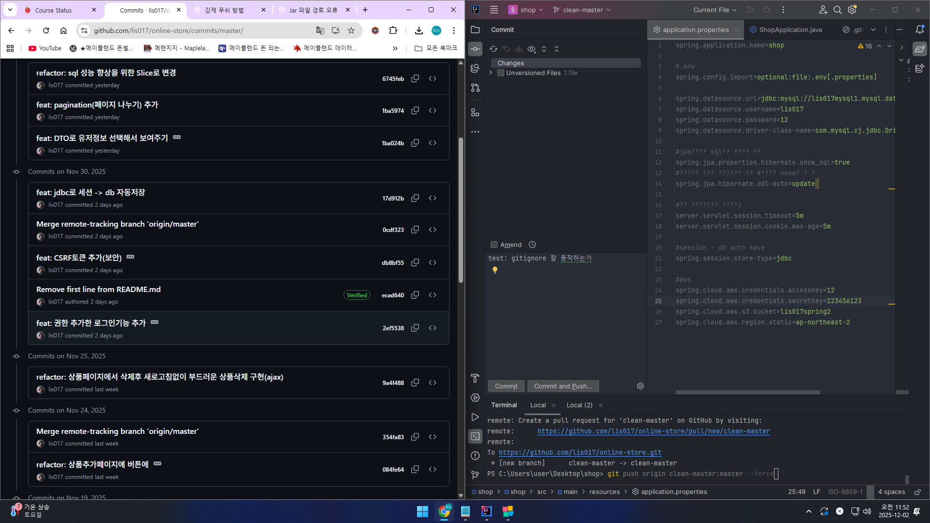Screen dimensions: 930x523
Task: Expand the Unversioned Files tree node
Action: point(491,73)
